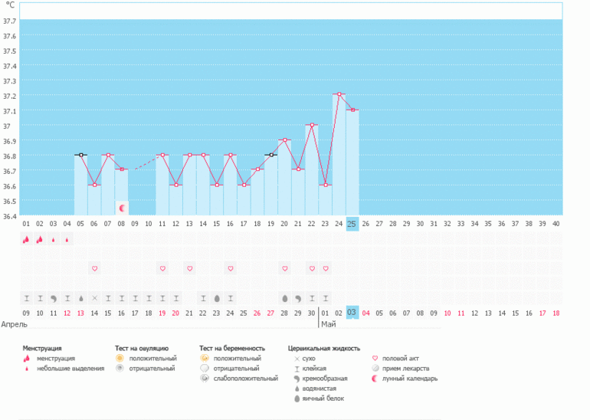Click the menstruation icon under cycle day 01
This screenshot has width=590, height=420.
[x=26, y=239]
